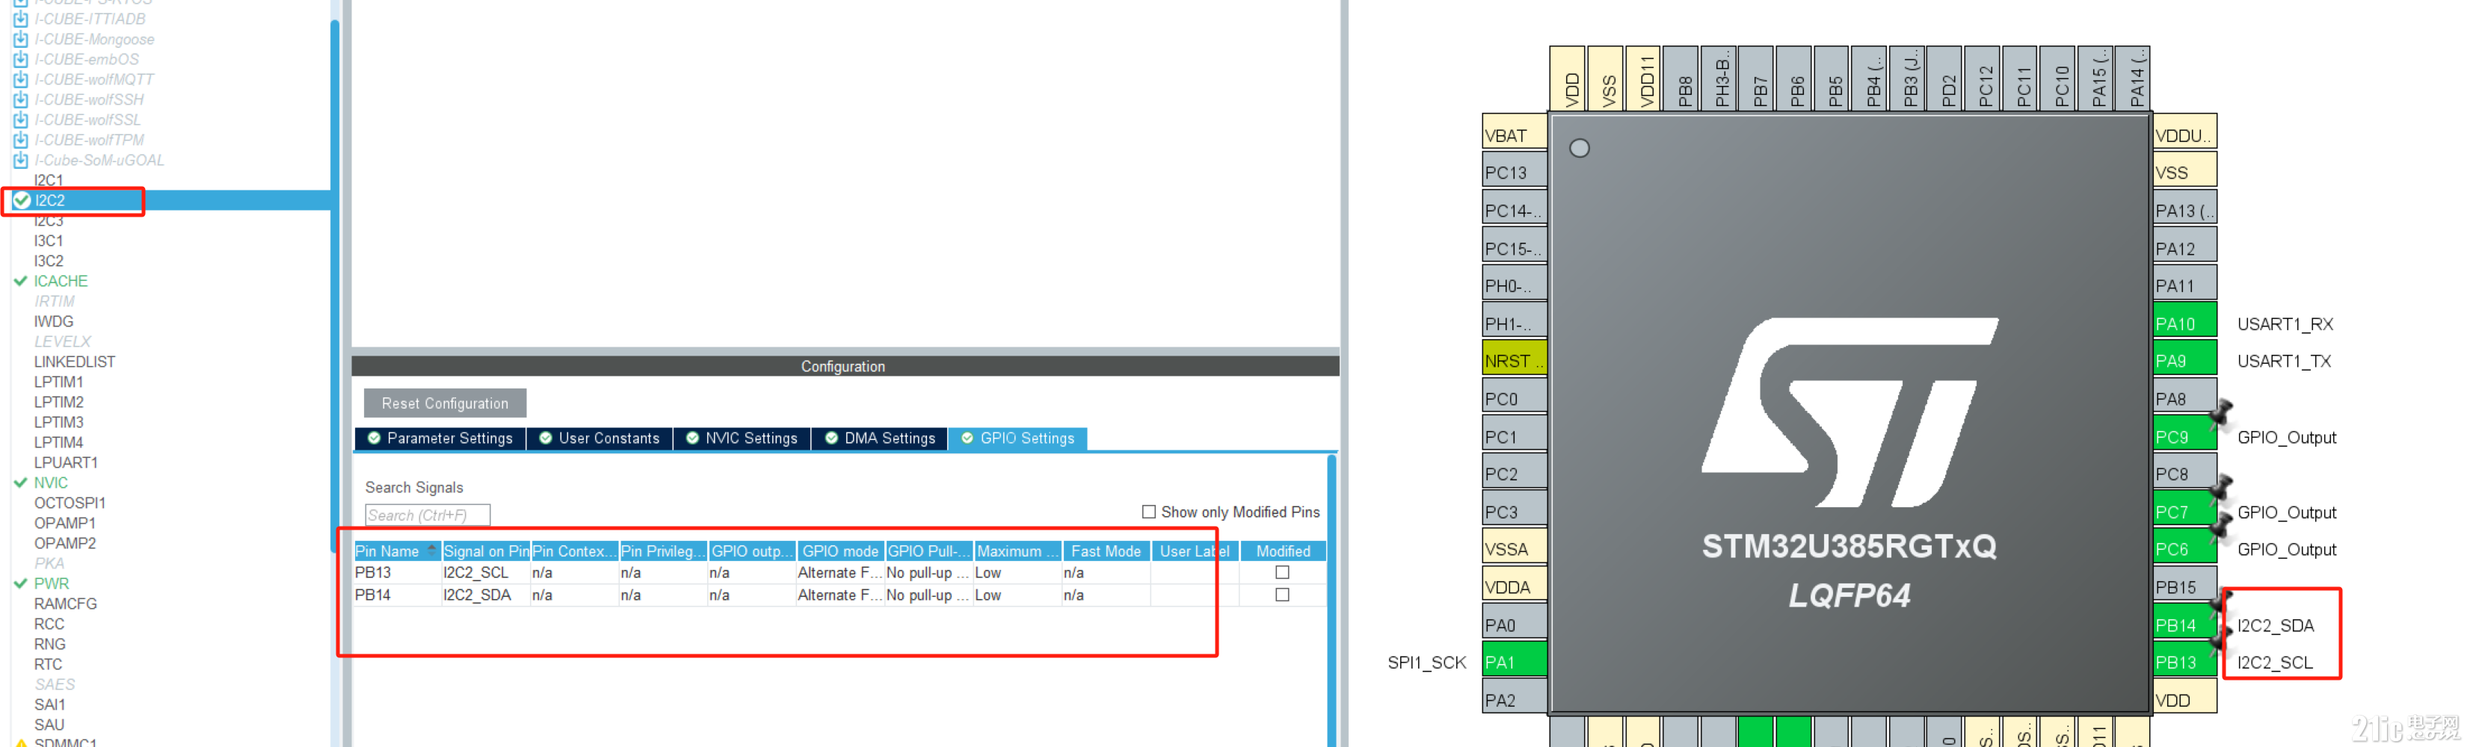Open NVIC in the category list
Image resolution: width=2467 pixels, height=747 pixels.
tap(51, 483)
